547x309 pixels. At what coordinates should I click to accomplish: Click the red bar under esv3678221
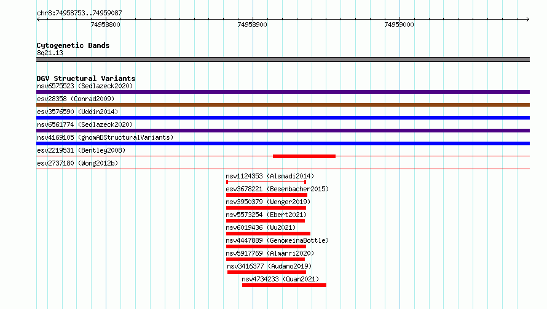tap(267, 195)
